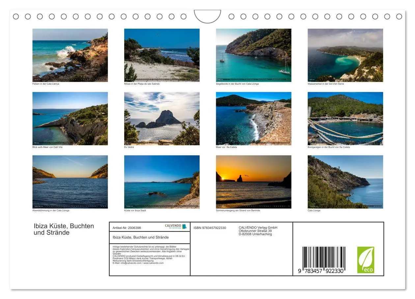Click the caption 'Sonnenuntergang am Strand von Benirràs'
Viewport: 415px width, 299px height.
tap(238, 210)
